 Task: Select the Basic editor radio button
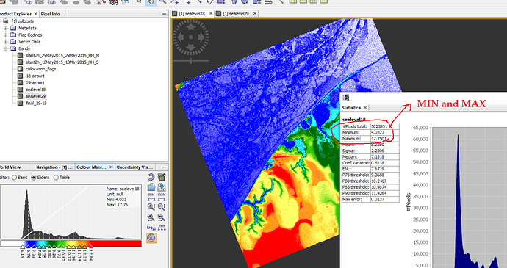pyautogui.click(x=14, y=178)
